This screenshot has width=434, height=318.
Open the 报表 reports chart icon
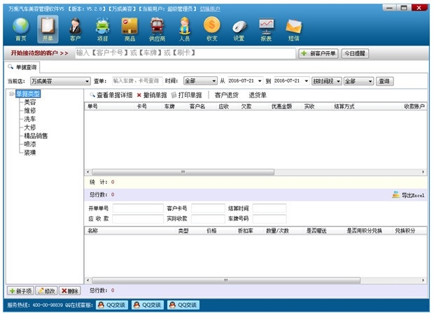(266, 29)
